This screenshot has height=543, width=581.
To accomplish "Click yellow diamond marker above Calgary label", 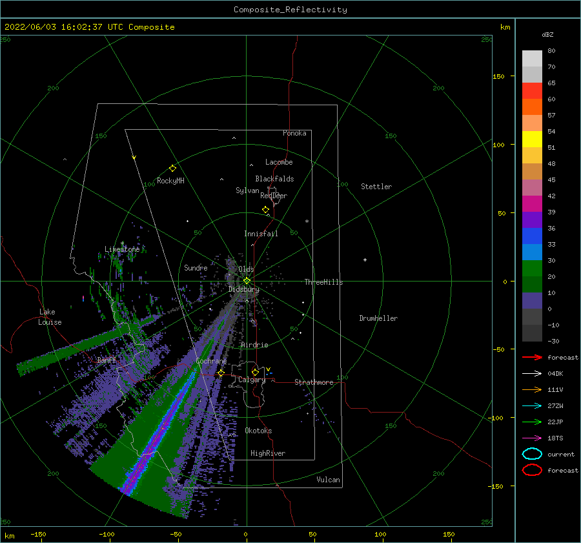I will 255,372.
